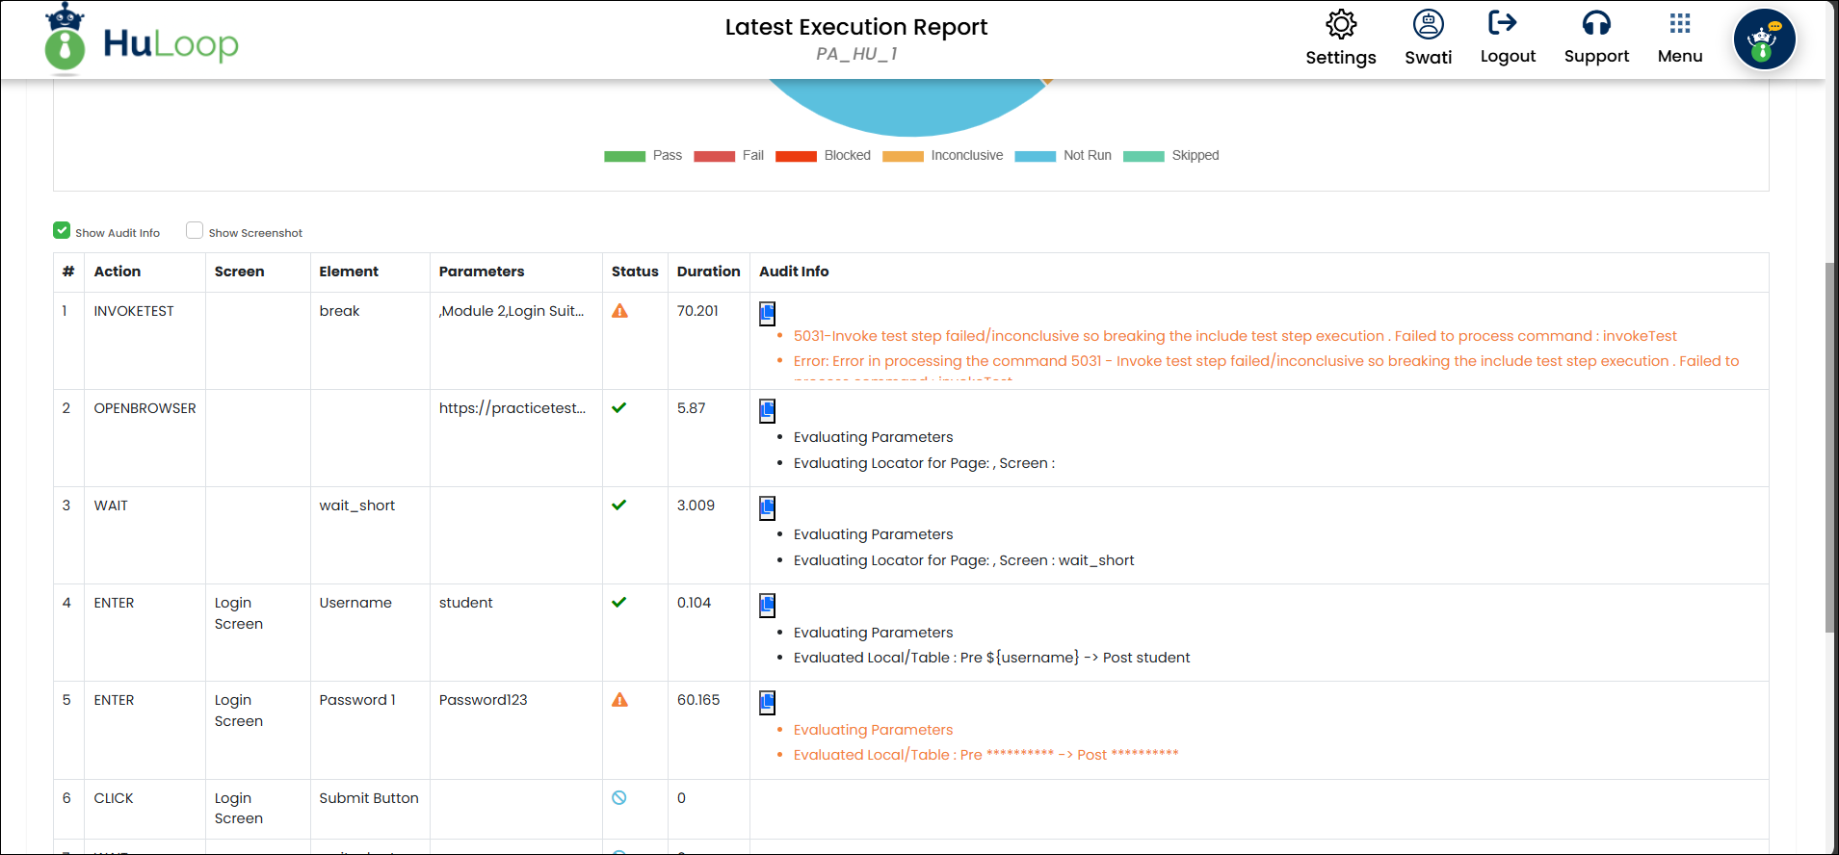Click the HuLoop logo to go home
The height and width of the screenshot is (855, 1839).
click(143, 42)
